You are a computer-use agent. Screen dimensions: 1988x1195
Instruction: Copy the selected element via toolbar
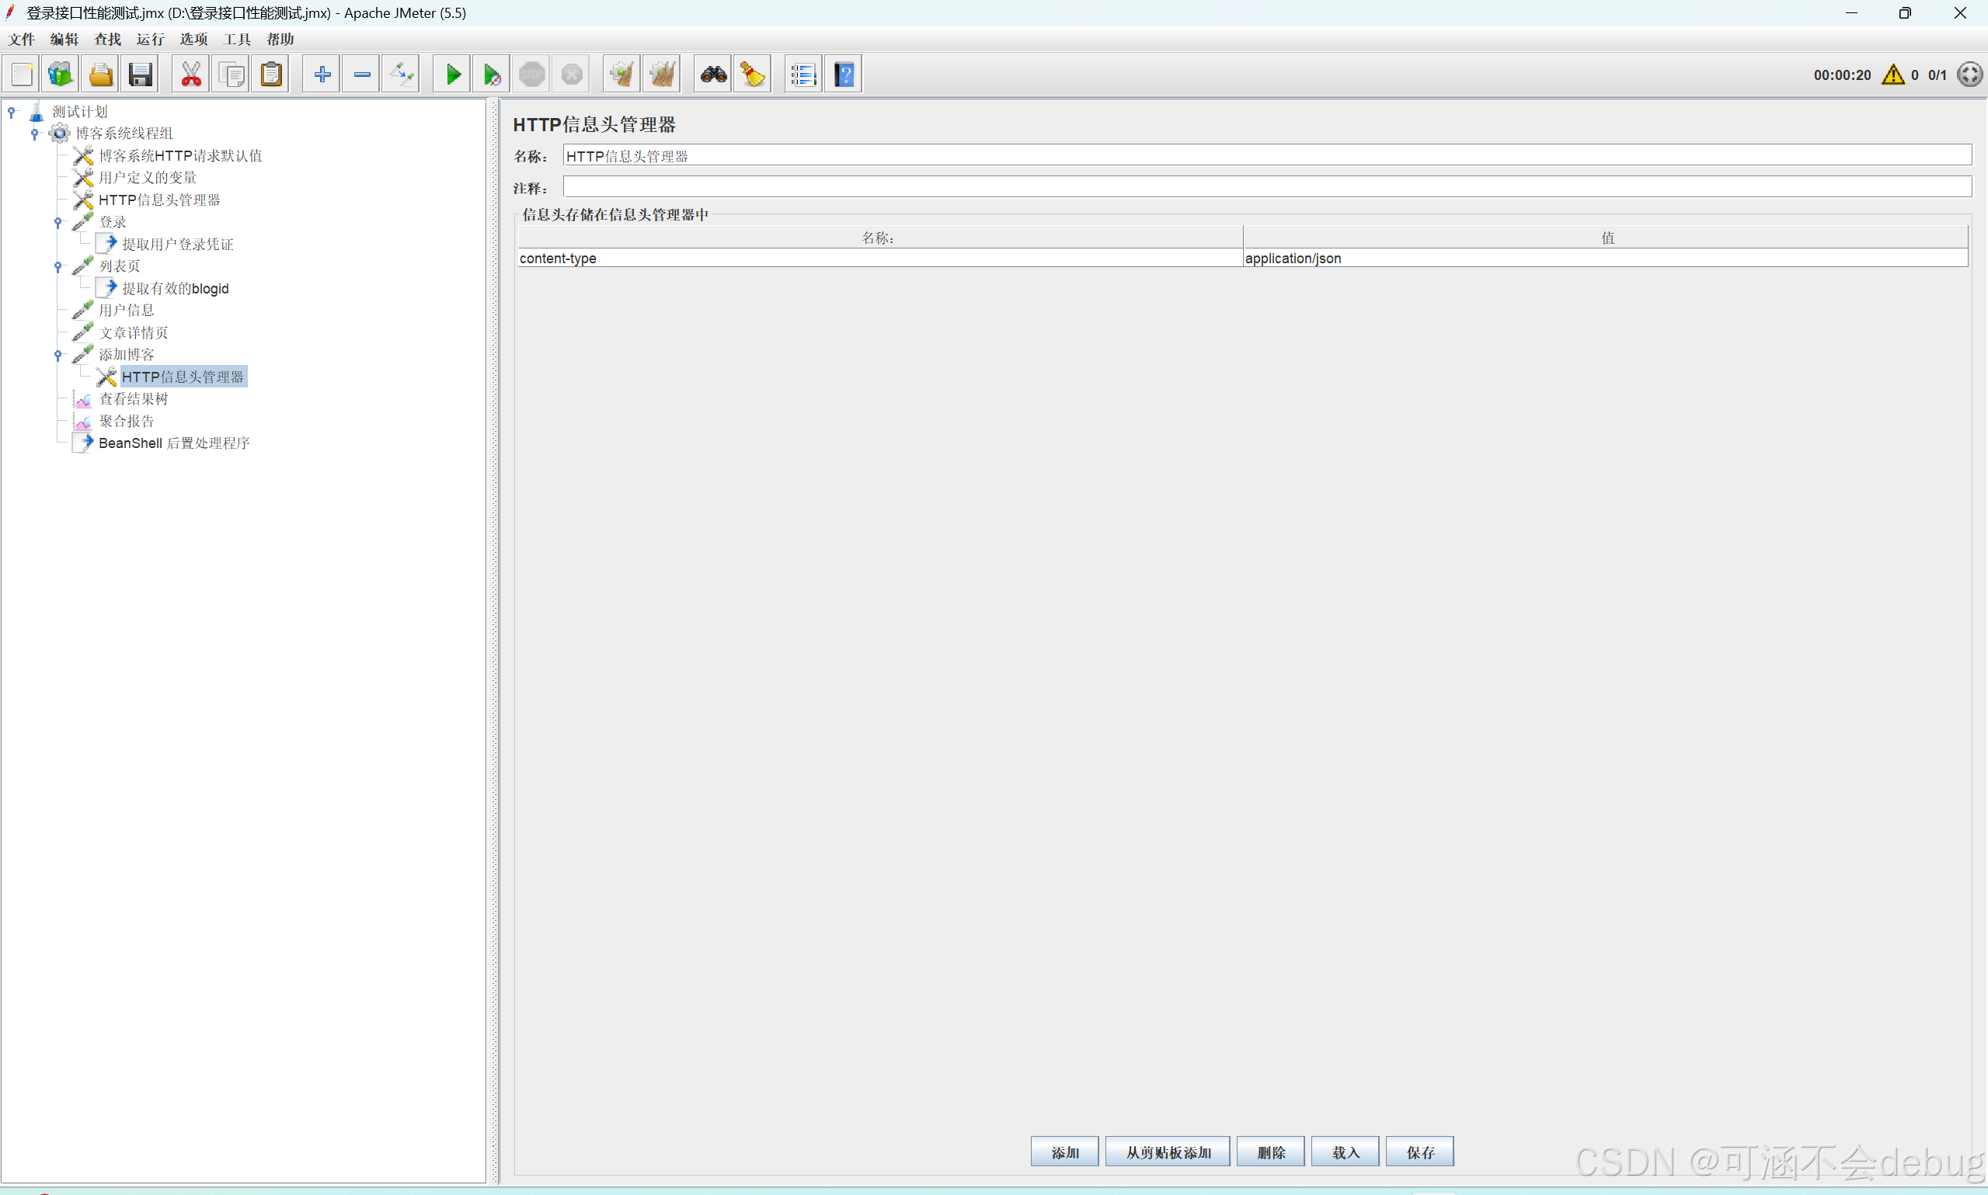click(x=232, y=74)
